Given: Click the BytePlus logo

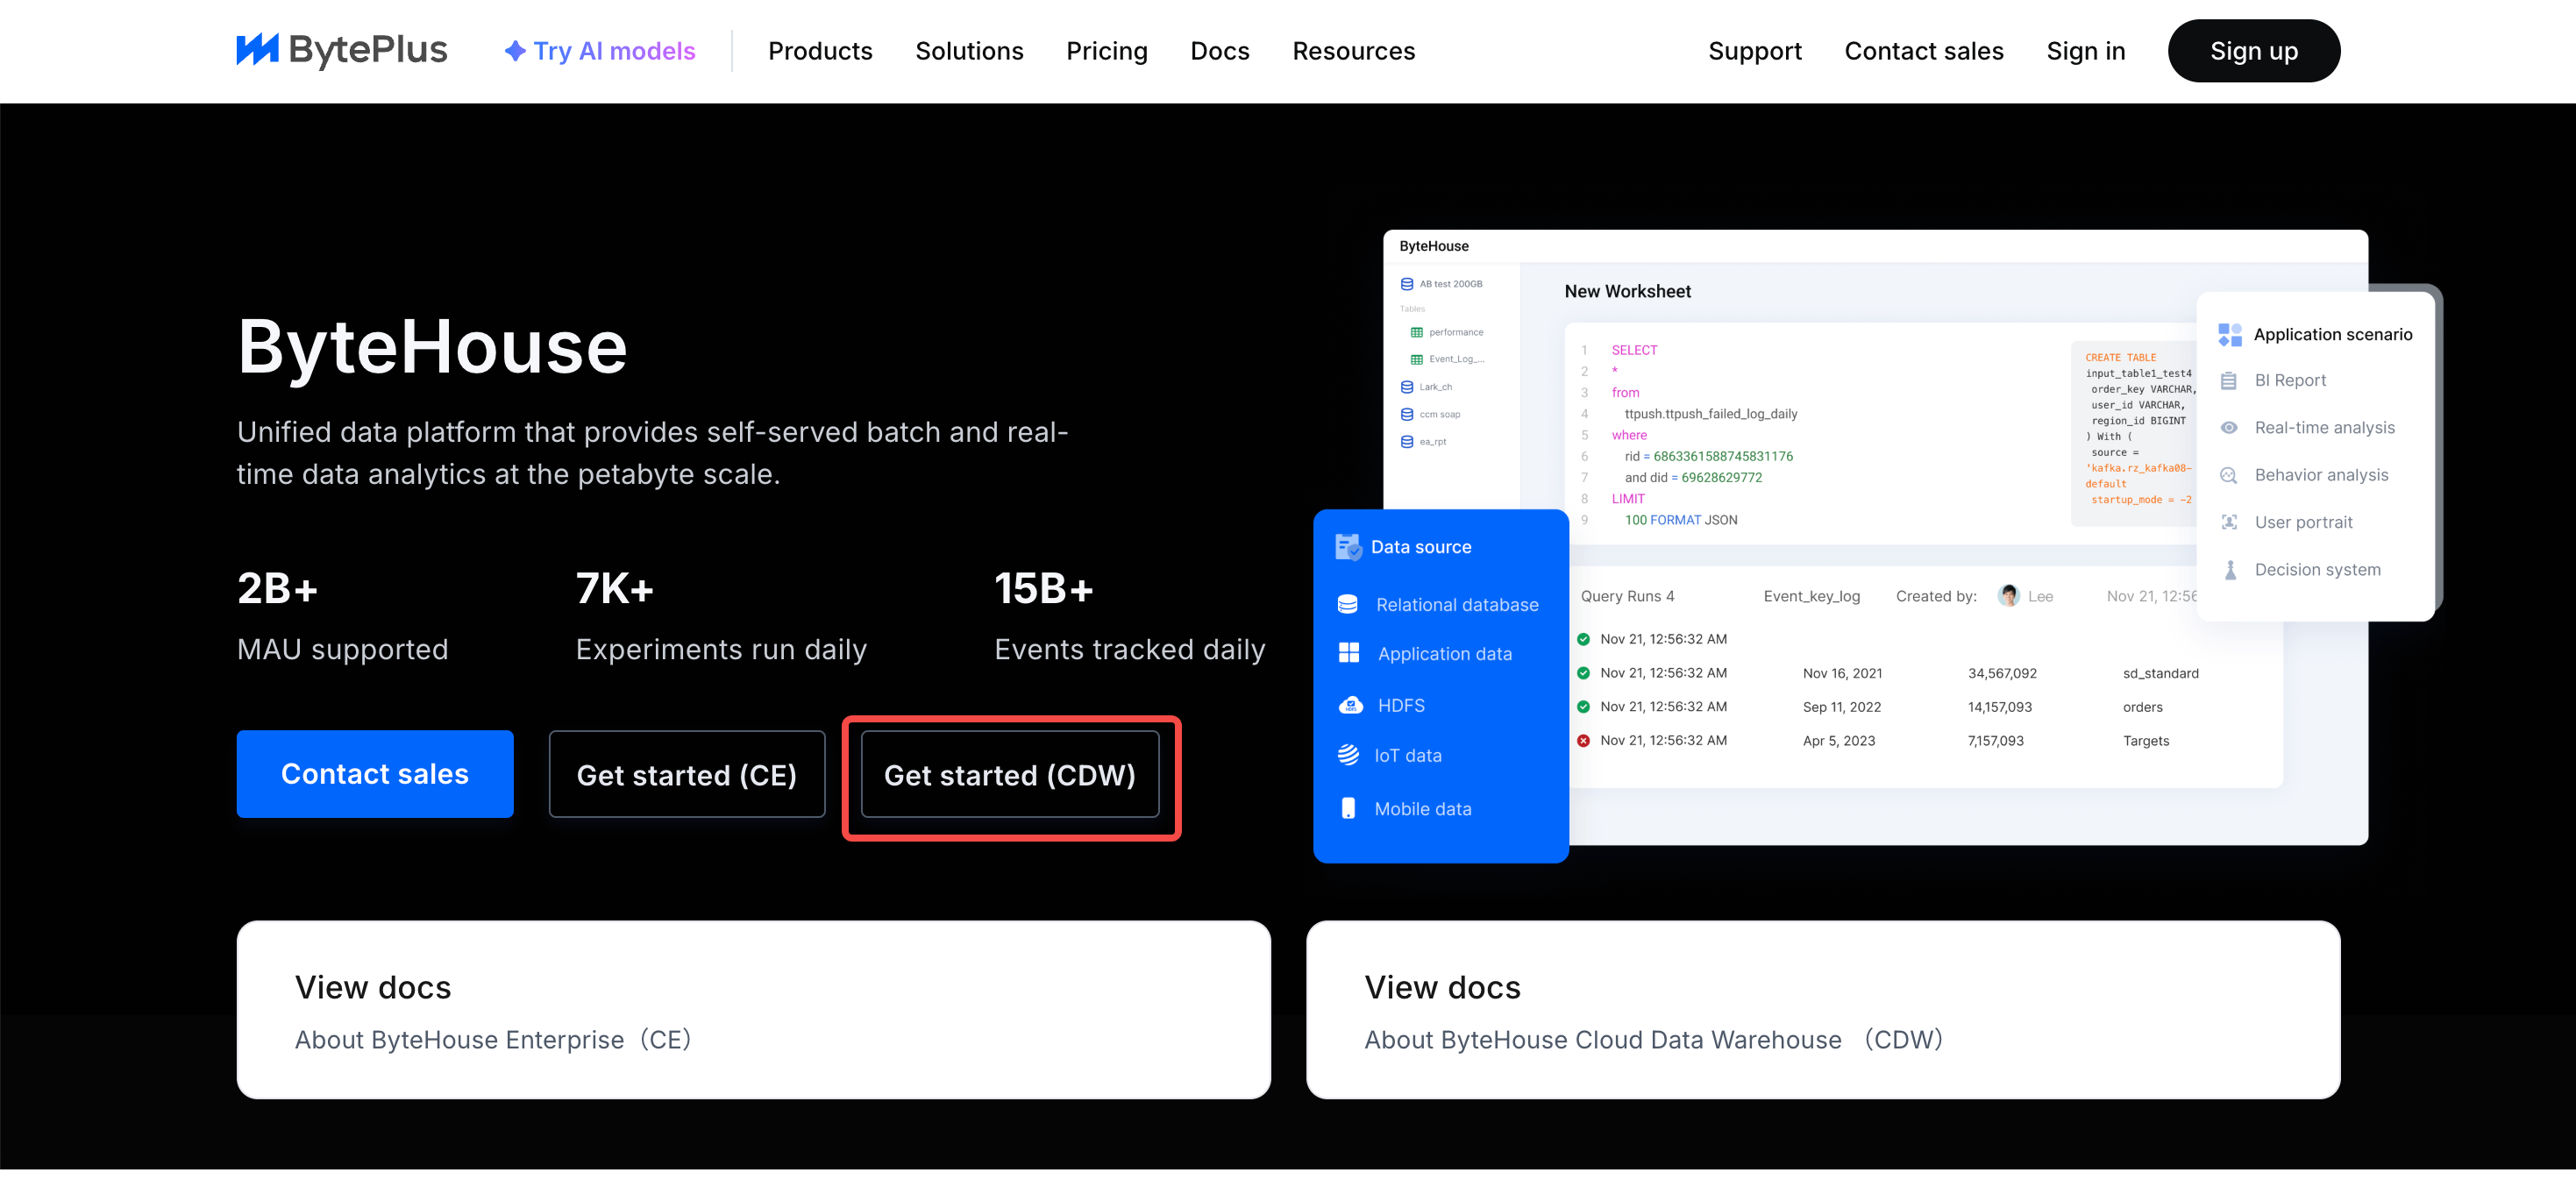Looking at the screenshot, I should tap(341, 50).
